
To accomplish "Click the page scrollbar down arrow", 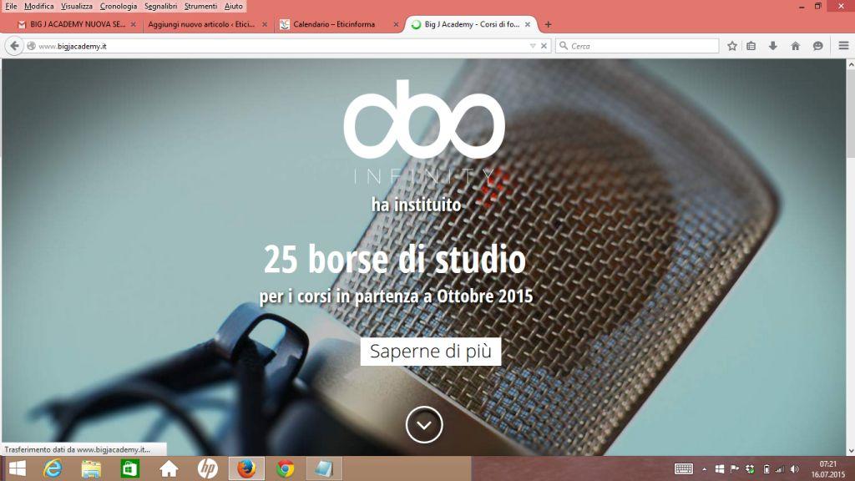I will point(850,450).
